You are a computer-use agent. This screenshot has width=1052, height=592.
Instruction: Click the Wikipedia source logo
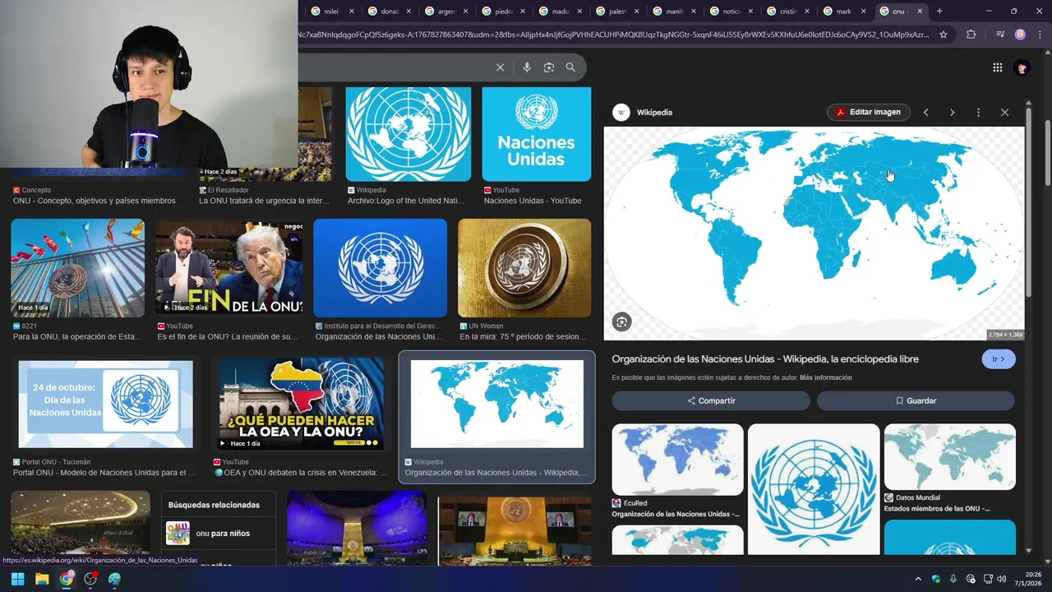tap(621, 113)
